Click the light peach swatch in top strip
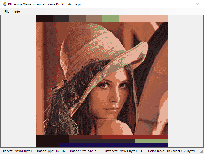Image resolution: width=204 pixels, height=154 pixels. coord(143,19)
